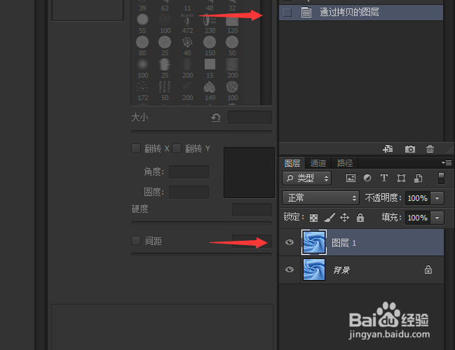Select the square brush preset 15
Viewport: 455px width, 350px height.
click(210, 69)
